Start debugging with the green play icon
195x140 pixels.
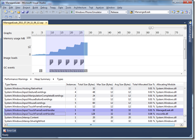coord(72,12)
